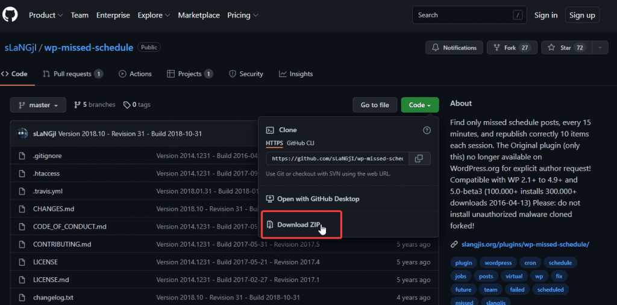617x305 pixels.
Task: Open the Insights tab
Action: point(296,74)
